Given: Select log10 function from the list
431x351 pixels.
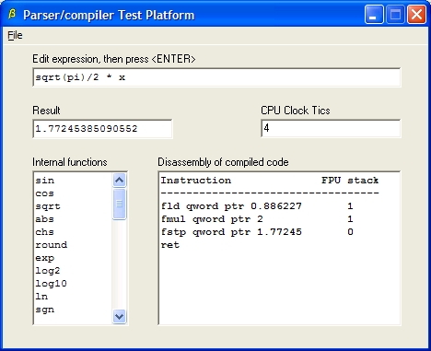Looking at the screenshot, I should pos(52,284).
